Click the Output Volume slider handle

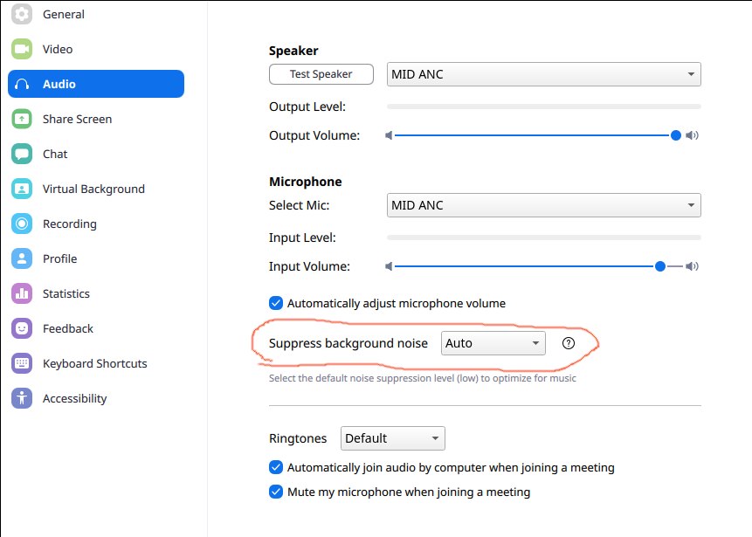click(x=676, y=135)
